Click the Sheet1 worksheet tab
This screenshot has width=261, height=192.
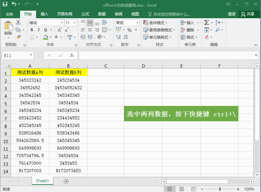[x=42, y=181]
